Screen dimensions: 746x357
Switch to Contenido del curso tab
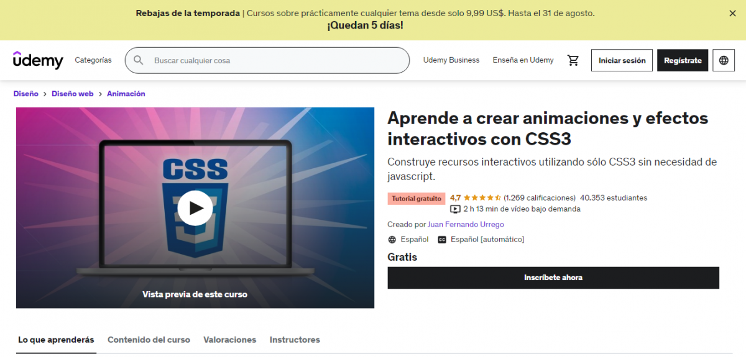coord(149,340)
